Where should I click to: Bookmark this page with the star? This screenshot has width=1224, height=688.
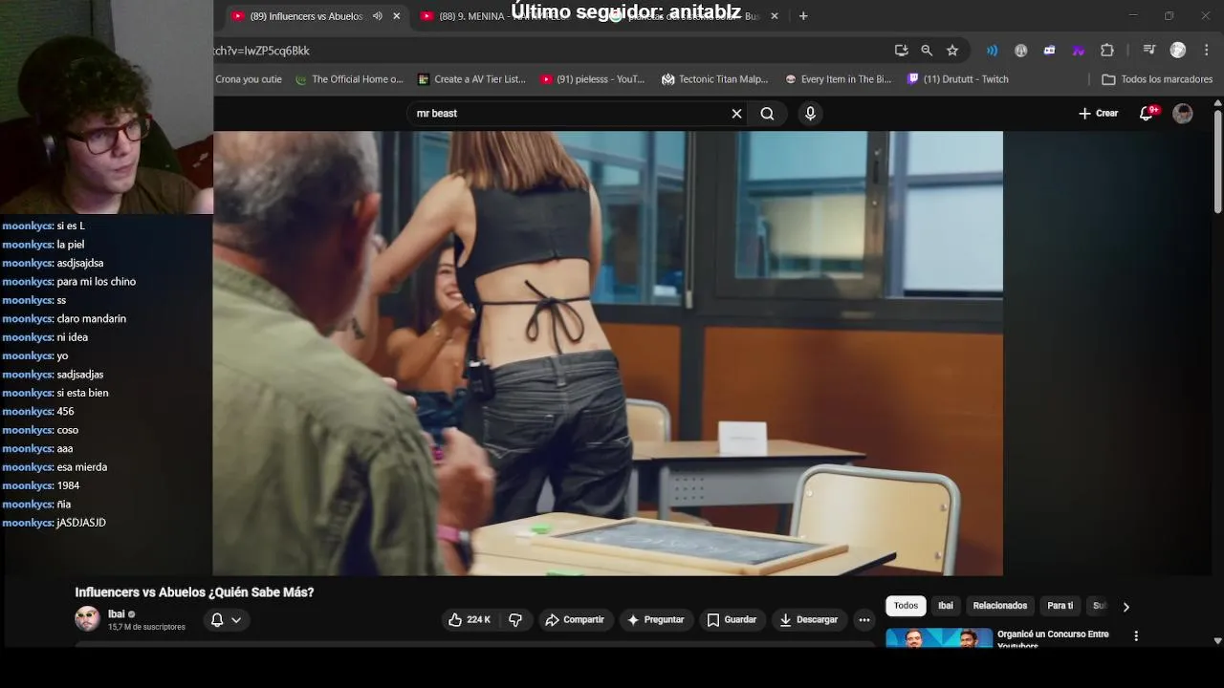coord(952,51)
